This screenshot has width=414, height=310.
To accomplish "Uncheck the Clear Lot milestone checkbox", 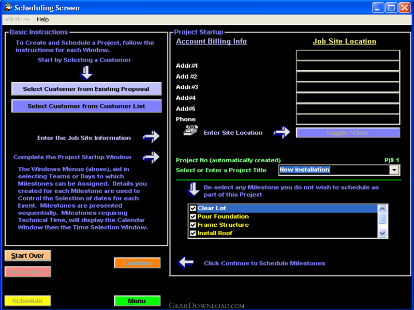I will [x=193, y=208].
